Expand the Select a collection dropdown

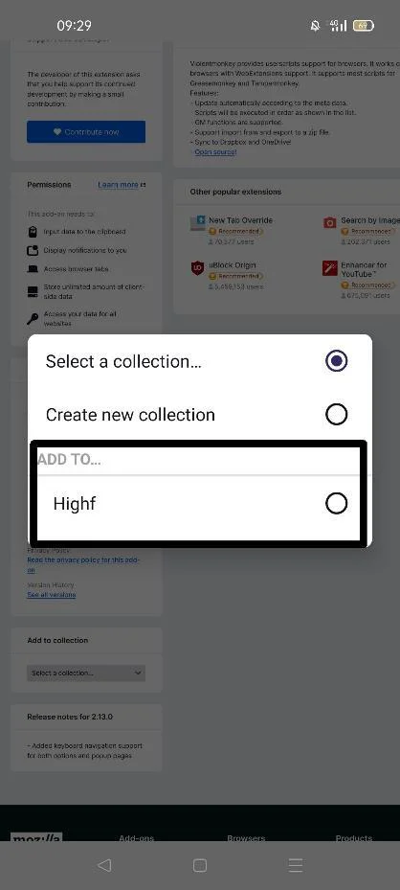pyautogui.click(x=86, y=673)
